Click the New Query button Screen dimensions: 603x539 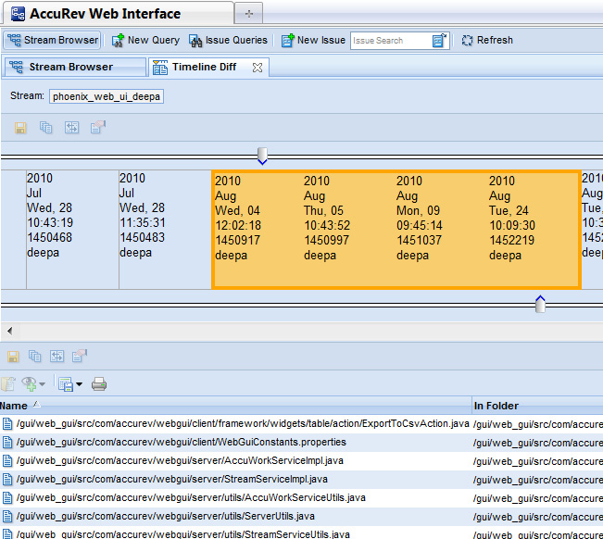[145, 40]
